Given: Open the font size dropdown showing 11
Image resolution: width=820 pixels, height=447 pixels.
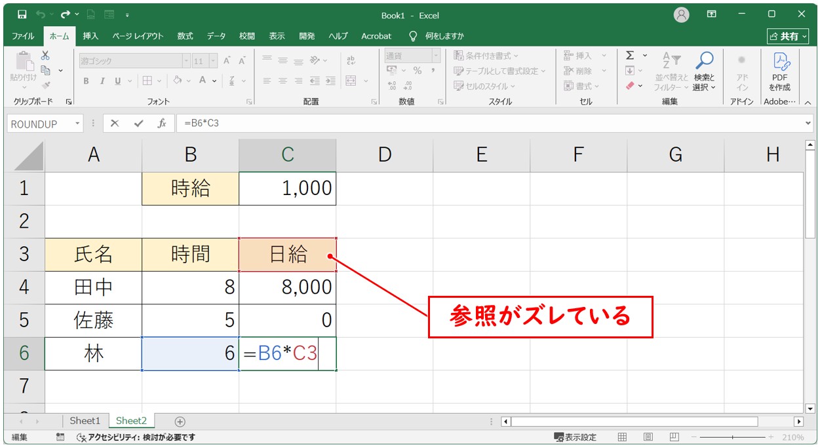Looking at the screenshot, I should coord(214,61).
